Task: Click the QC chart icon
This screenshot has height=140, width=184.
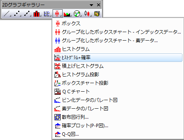Action: point(58,92)
